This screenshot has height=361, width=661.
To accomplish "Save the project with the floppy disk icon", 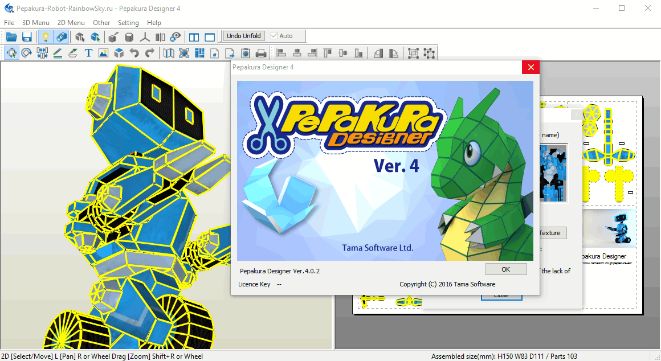I will click(27, 37).
